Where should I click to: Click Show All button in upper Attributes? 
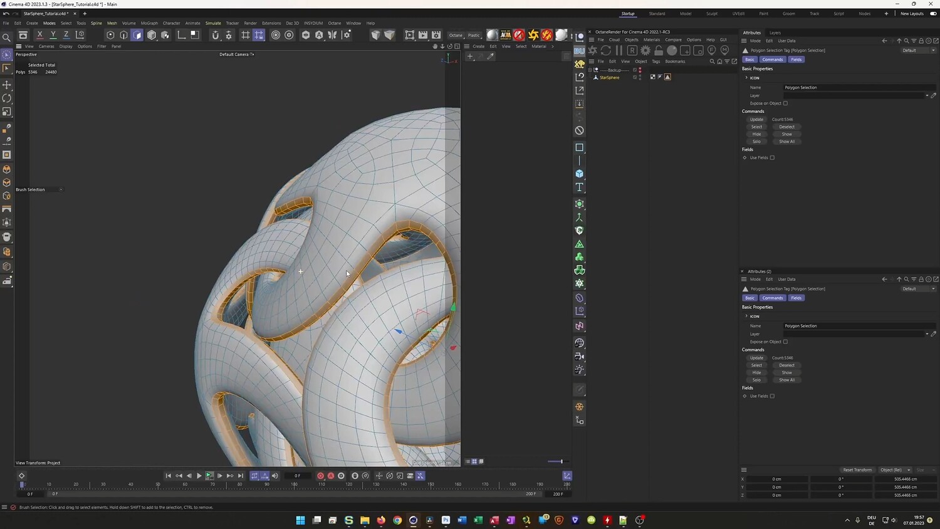[786, 142]
